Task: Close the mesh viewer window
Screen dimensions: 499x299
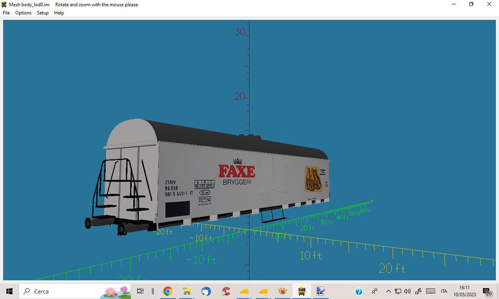Action: pyautogui.click(x=489, y=4)
